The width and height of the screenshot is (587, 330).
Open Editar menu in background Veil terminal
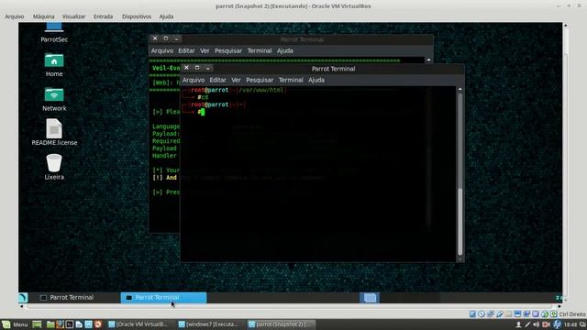click(x=186, y=50)
